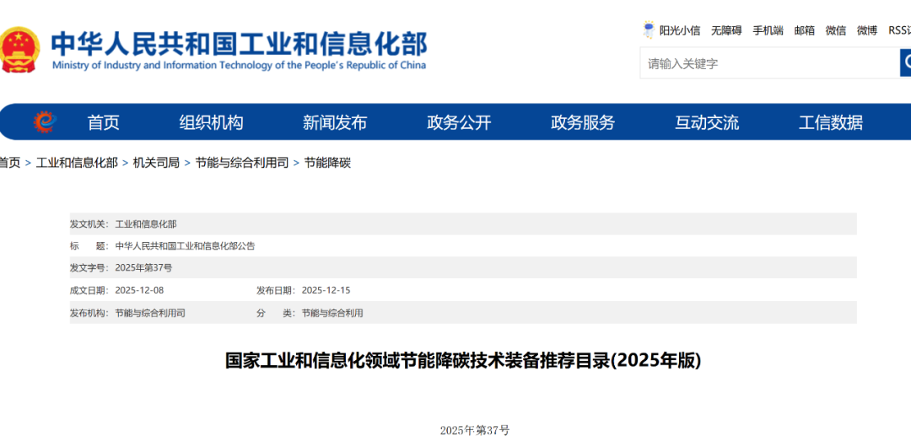Image resolution: width=911 pixels, height=447 pixels.
Task: Click the 工业和信息化部 breadcrumb link
Action: [77, 163]
